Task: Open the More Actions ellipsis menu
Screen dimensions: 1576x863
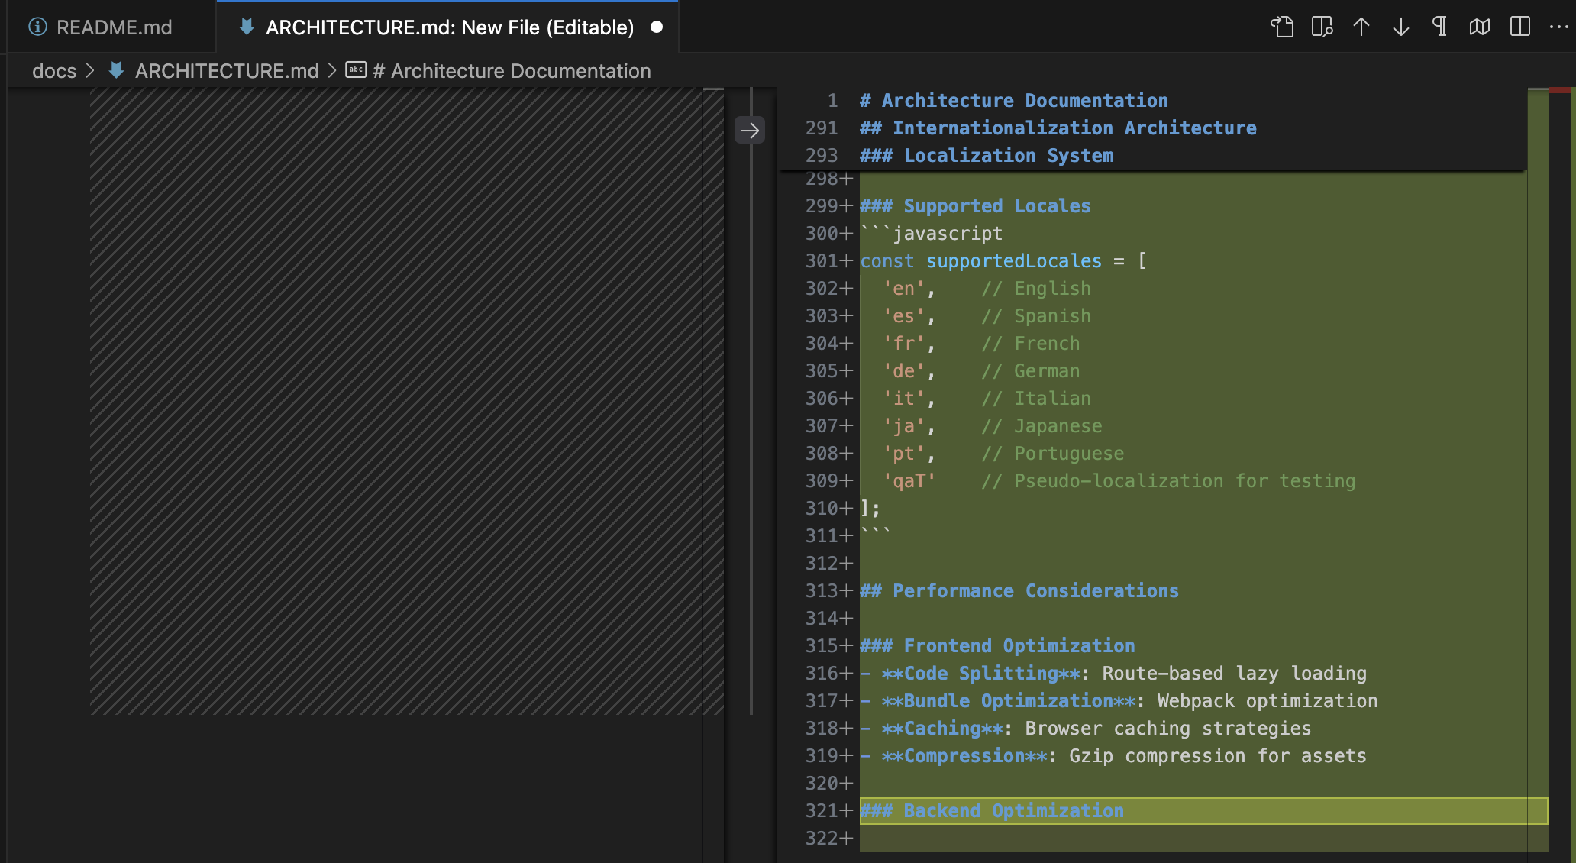Action: [1558, 27]
